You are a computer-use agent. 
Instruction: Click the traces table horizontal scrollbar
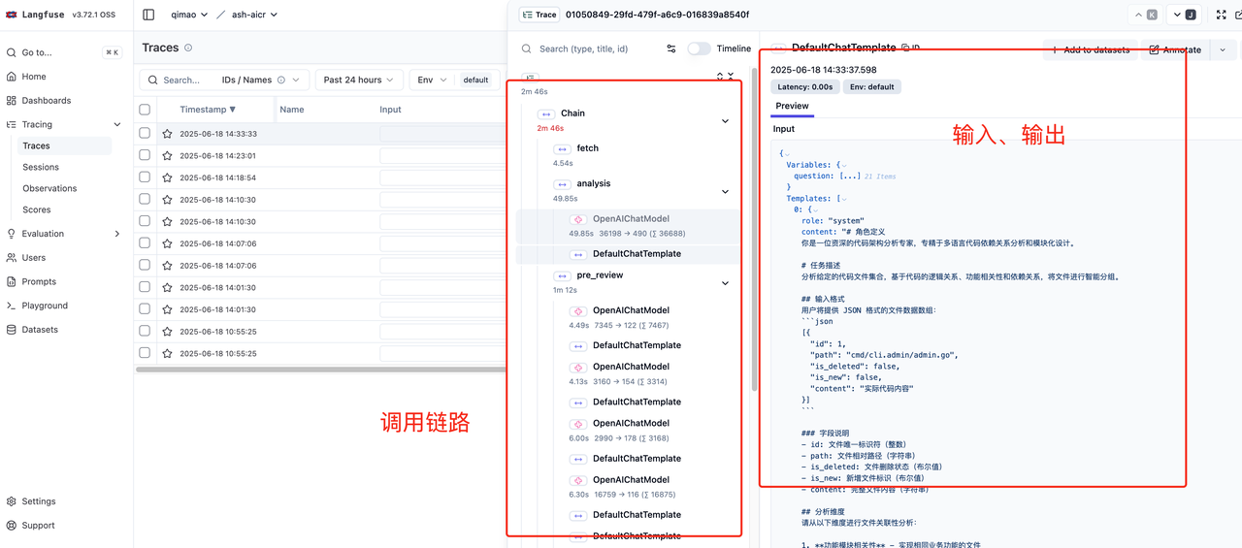(x=320, y=370)
